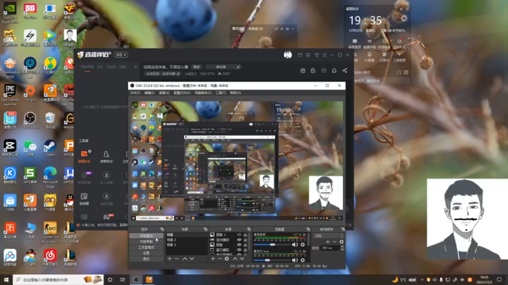Click Exit button in OBS controls
Screen dimensions: 508x285
coord(146,259)
